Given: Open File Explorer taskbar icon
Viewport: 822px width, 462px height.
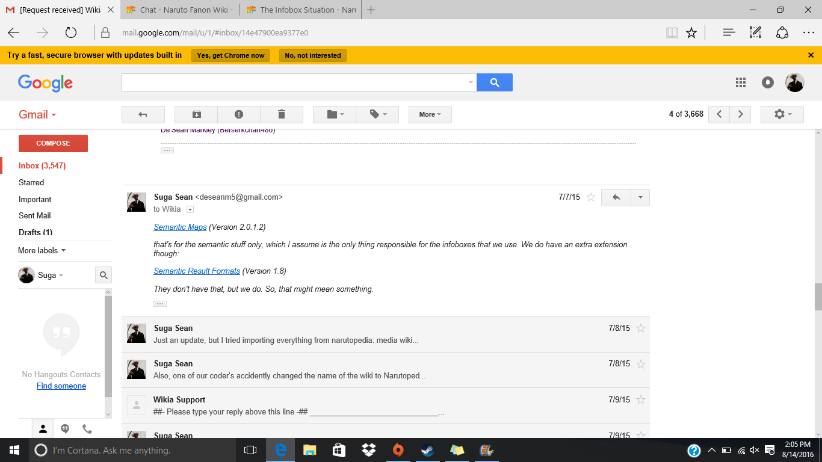Looking at the screenshot, I should 310,450.
